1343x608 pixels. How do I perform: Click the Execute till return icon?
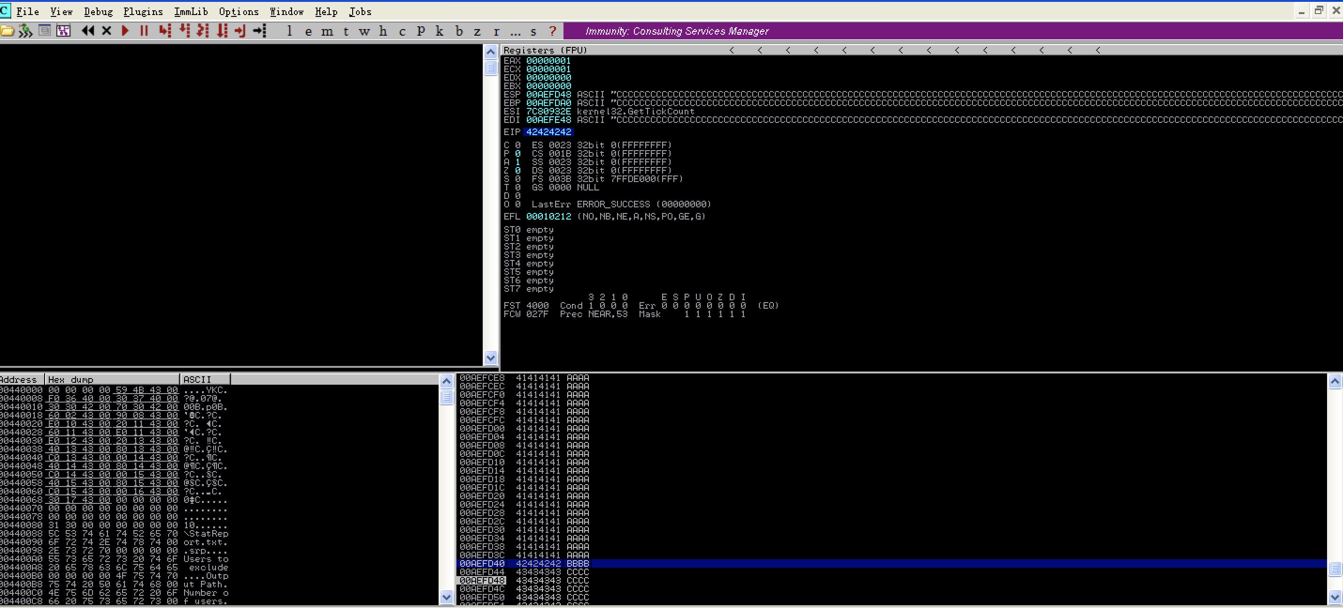240,31
